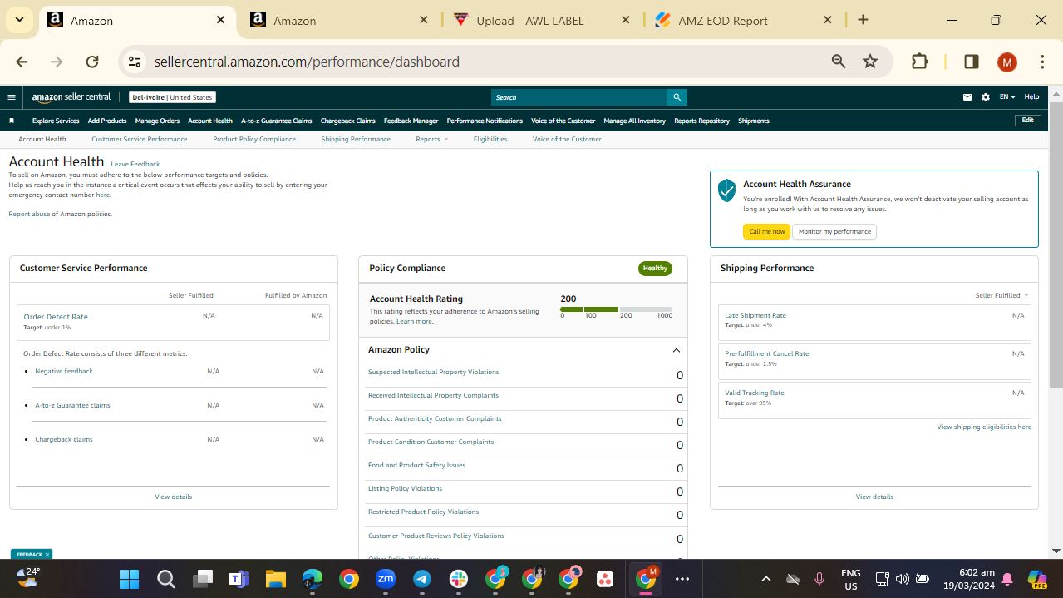The image size is (1063, 598).
Task: Open Zoom from the taskbar
Action: click(x=385, y=579)
